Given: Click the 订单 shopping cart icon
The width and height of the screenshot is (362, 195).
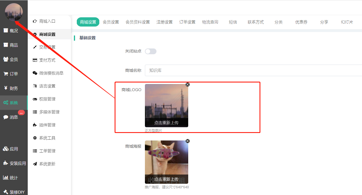Looking at the screenshot, I should 6,74.
